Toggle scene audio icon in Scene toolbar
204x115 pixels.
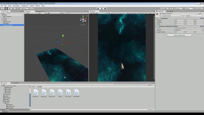tap(46, 13)
